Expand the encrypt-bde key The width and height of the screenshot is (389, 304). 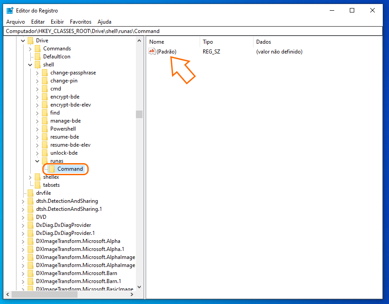[x=37, y=97]
